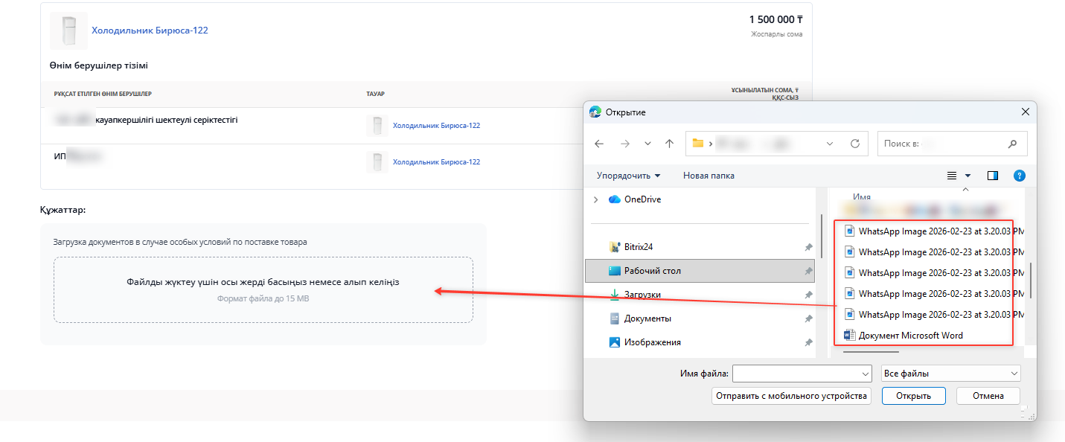Open the Загрузки folder in sidebar
The height and width of the screenshot is (442, 1065).
tap(642, 295)
